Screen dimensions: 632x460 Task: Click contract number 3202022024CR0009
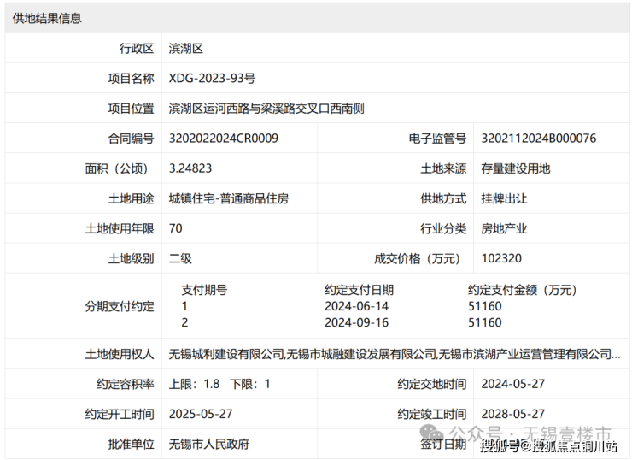[x=223, y=139]
